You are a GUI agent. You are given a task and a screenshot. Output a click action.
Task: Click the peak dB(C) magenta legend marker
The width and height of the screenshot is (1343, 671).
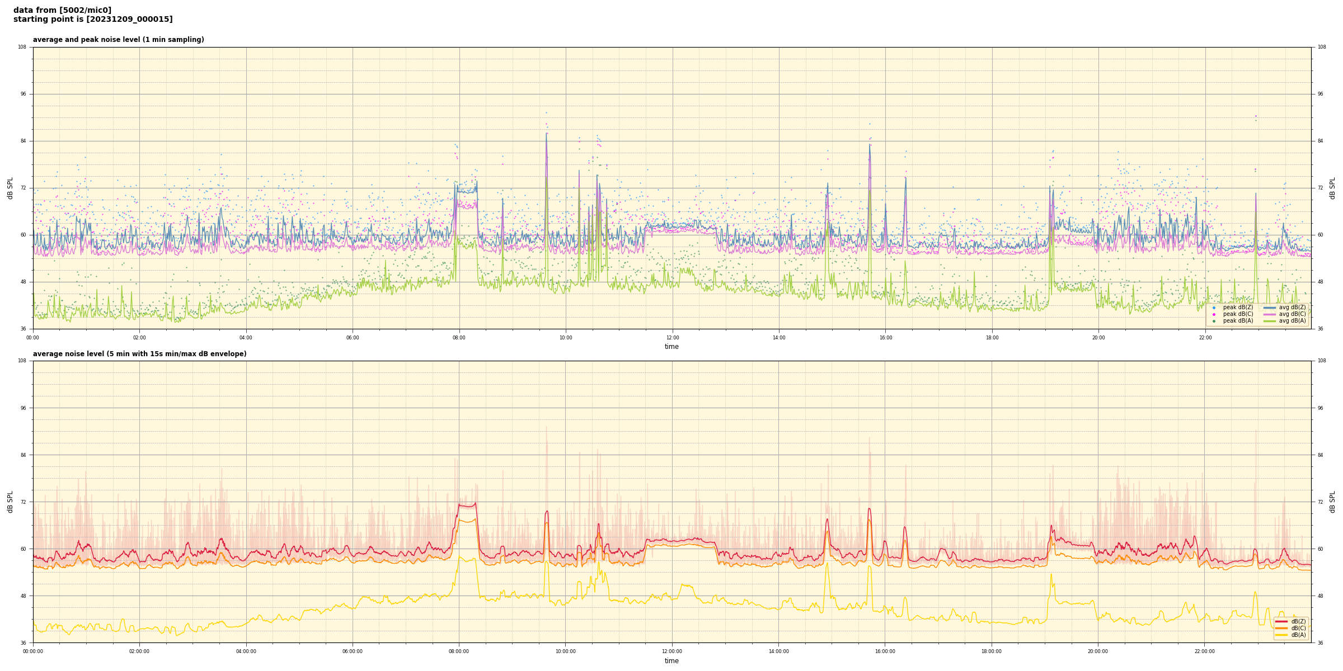tap(1214, 314)
